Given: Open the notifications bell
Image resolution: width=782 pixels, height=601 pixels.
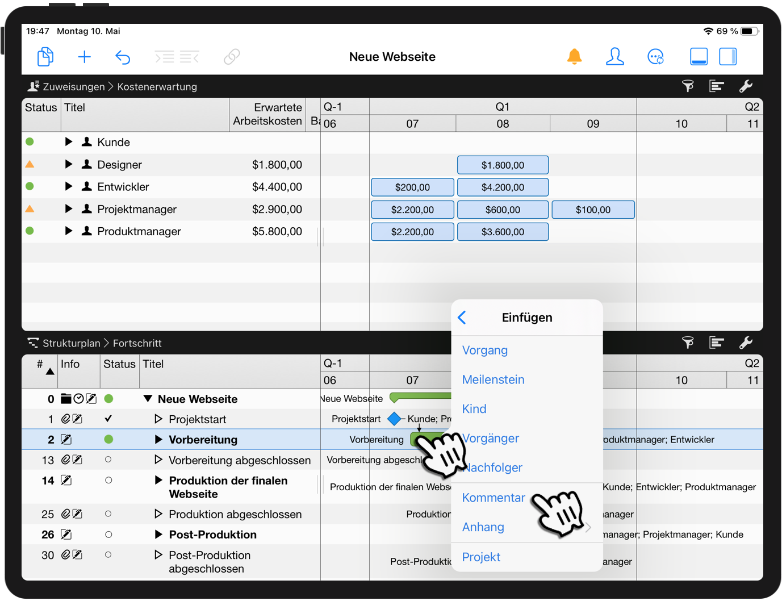Looking at the screenshot, I should click(x=574, y=56).
